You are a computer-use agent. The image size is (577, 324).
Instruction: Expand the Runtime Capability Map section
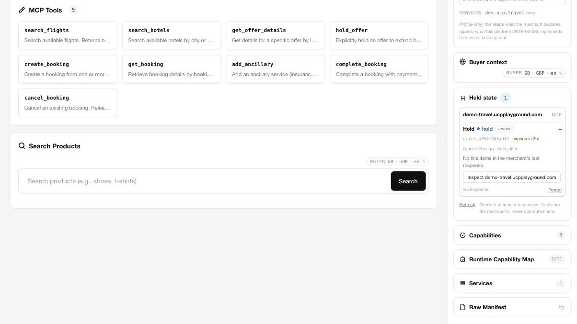point(512,259)
